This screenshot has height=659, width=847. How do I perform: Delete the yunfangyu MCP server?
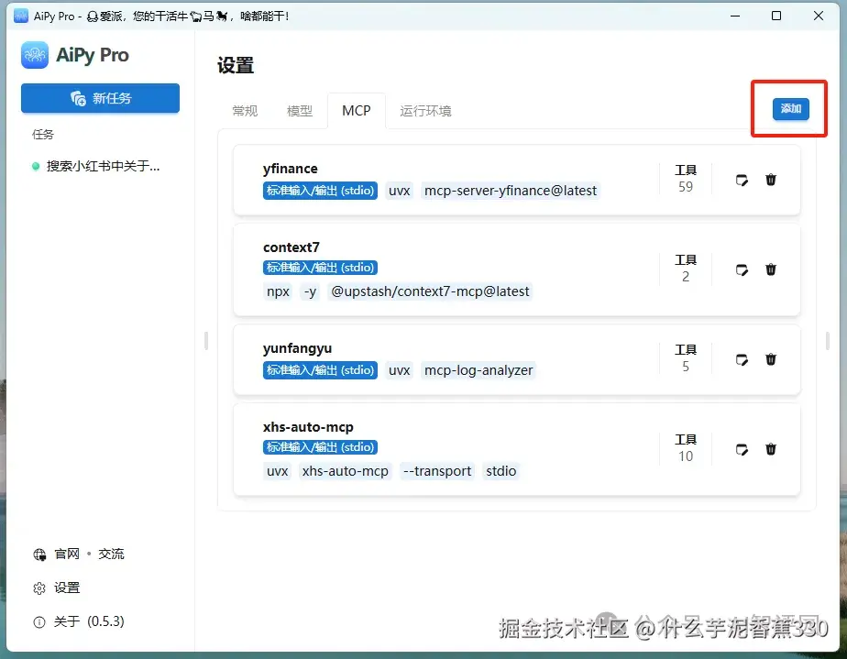tap(771, 359)
